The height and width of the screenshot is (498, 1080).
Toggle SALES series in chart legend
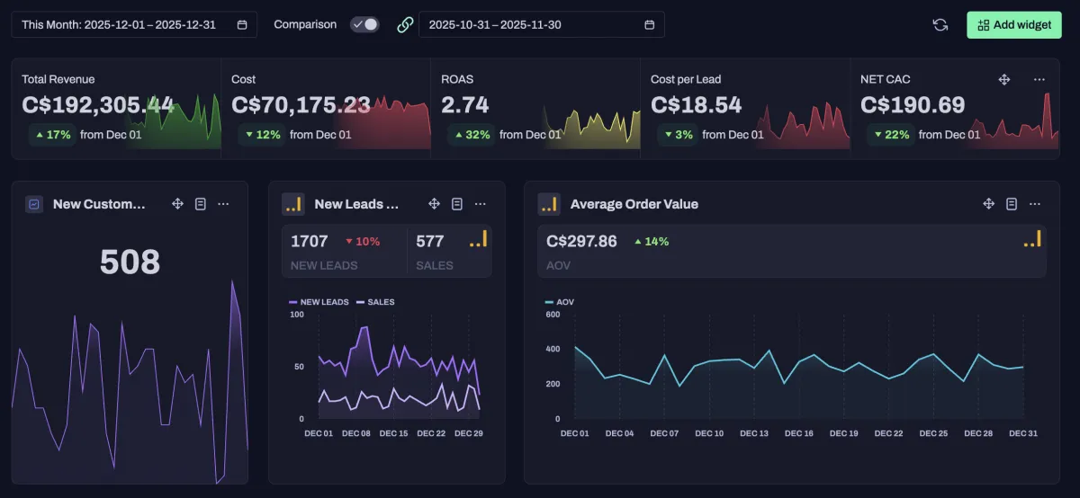pos(375,302)
